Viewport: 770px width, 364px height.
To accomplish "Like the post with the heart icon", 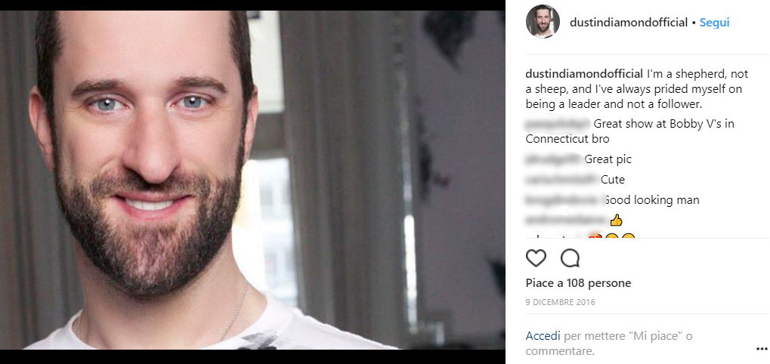I will click(536, 258).
